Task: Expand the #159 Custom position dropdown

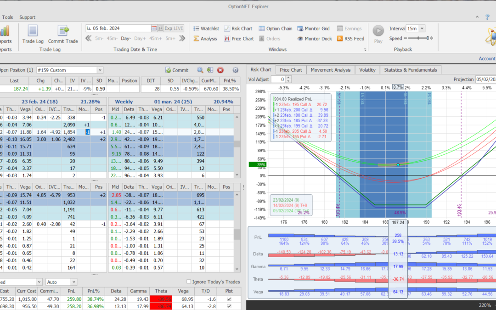Action: click(100, 70)
